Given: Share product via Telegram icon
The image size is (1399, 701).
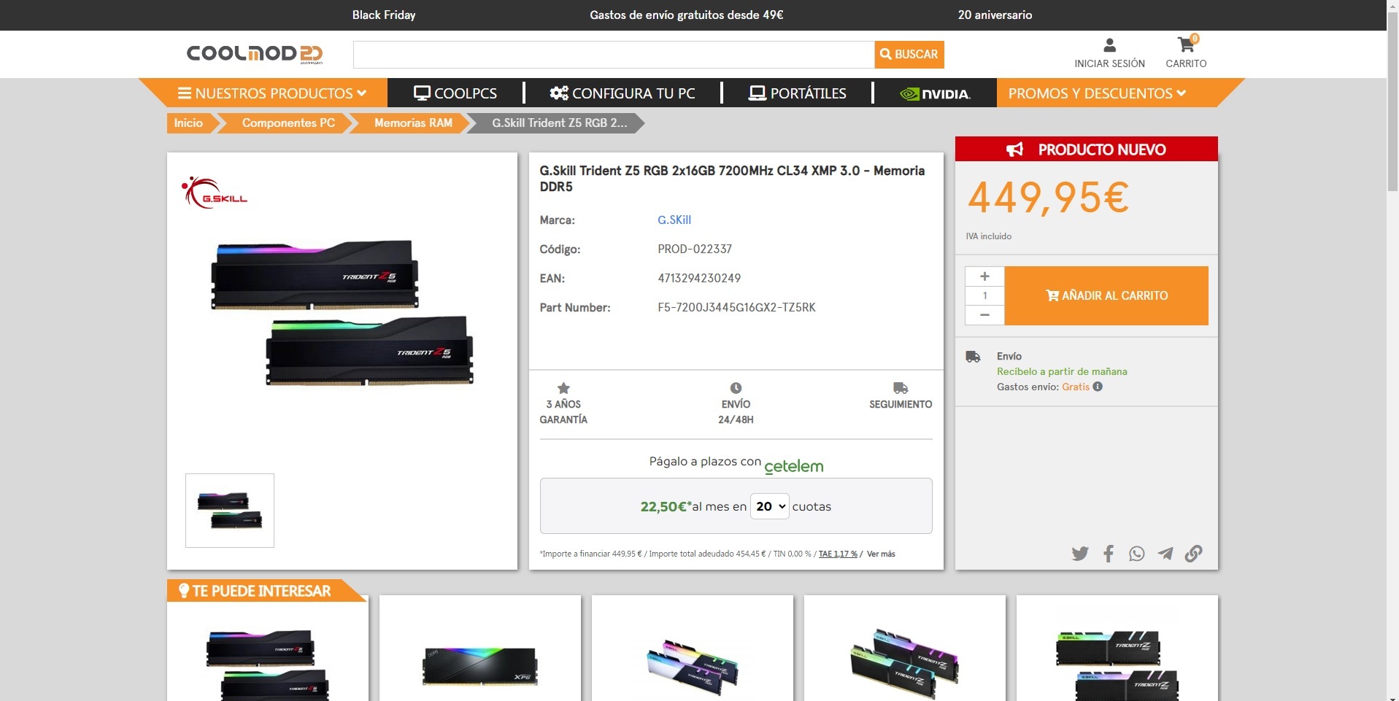Looking at the screenshot, I should [x=1165, y=554].
